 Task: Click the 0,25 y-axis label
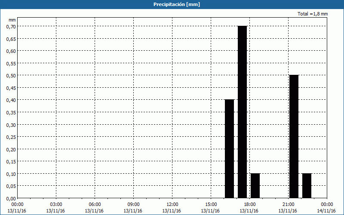11,137
